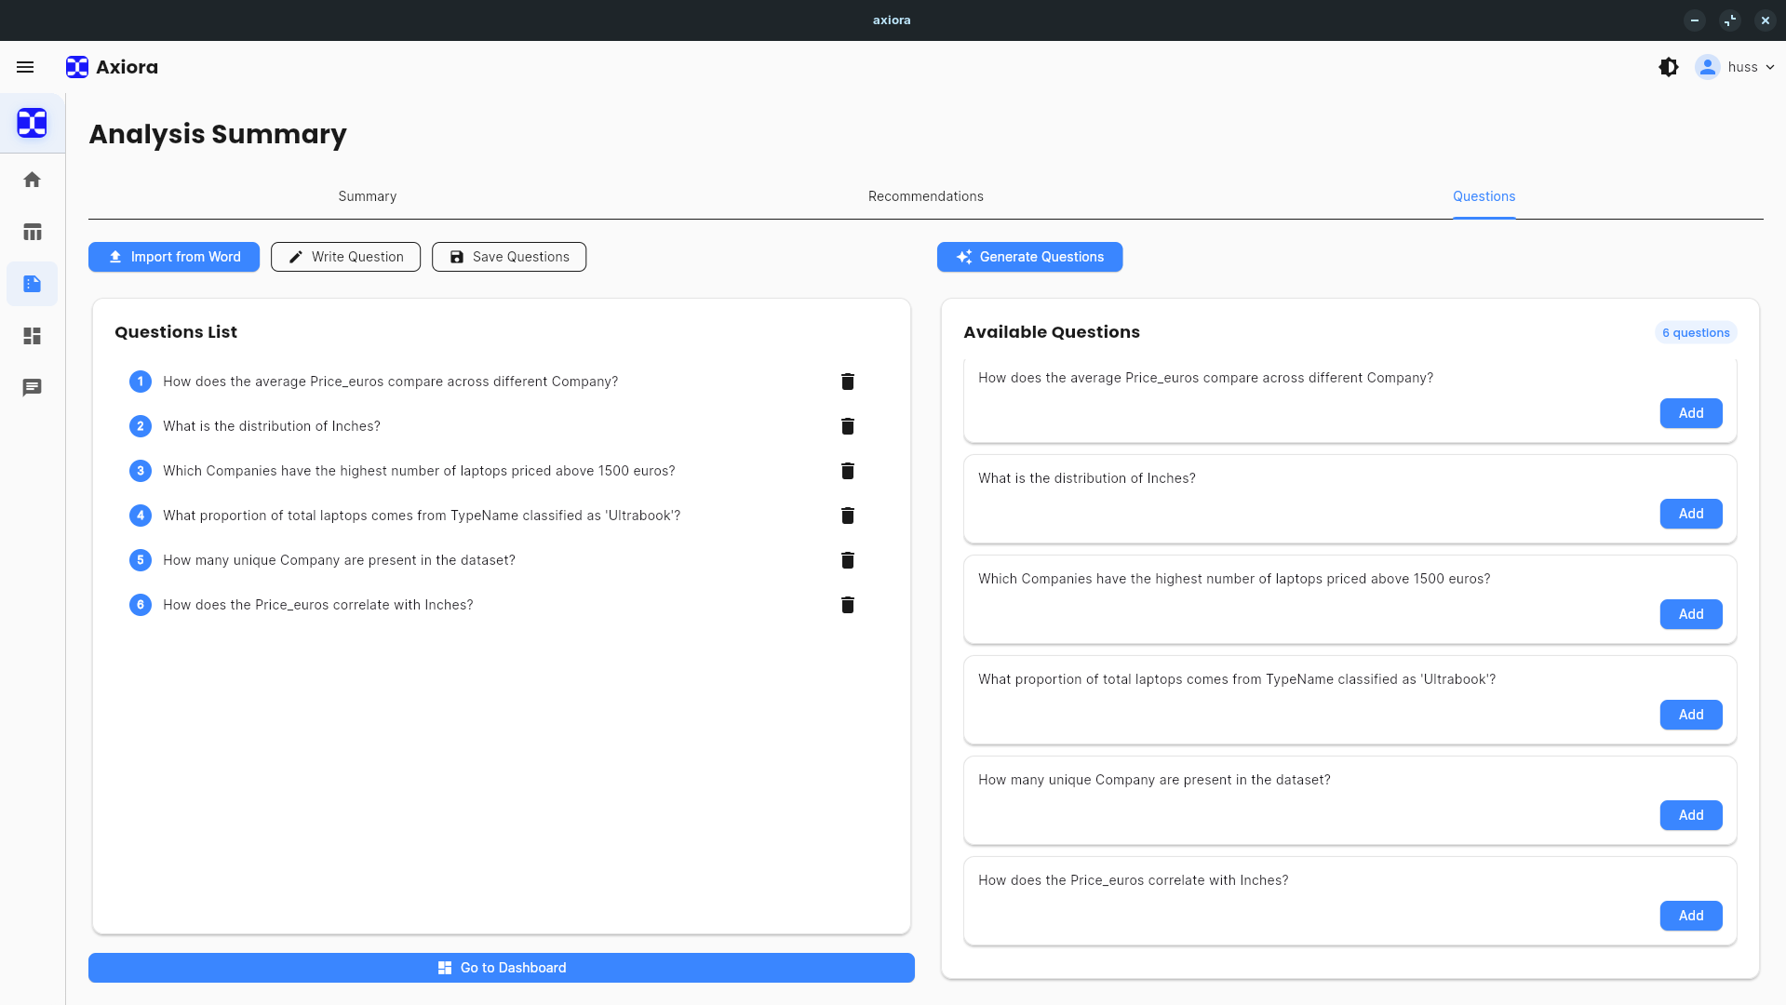Viewport: 1786px width, 1005px height.
Task: Open the dashboard sidebar icon
Action: pos(32,336)
